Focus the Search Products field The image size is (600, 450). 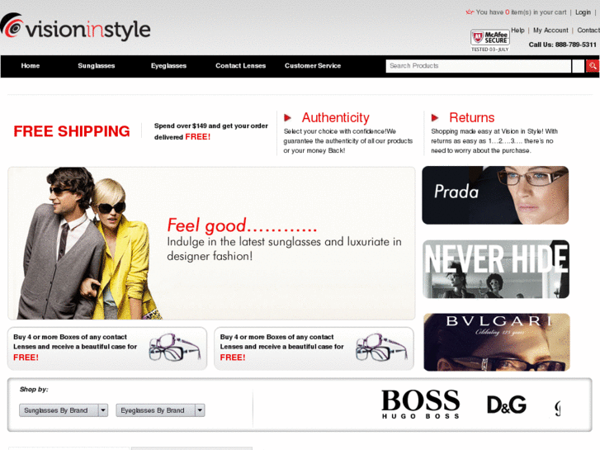point(479,66)
